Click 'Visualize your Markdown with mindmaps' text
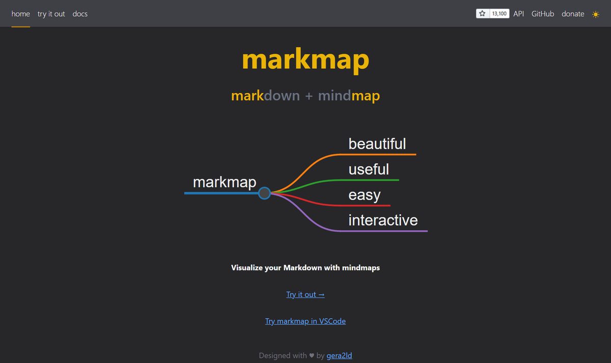The height and width of the screenshot is (363, 611). pos(305,267)
